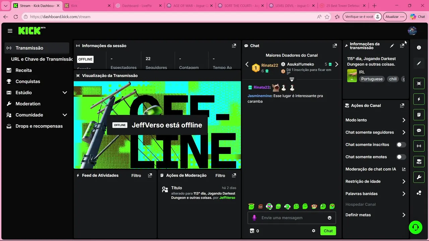Image resolution: width=429 pixels, height=241 pixels.
Task: Click the IRL category thumbnail
Action: click(352, 76)
